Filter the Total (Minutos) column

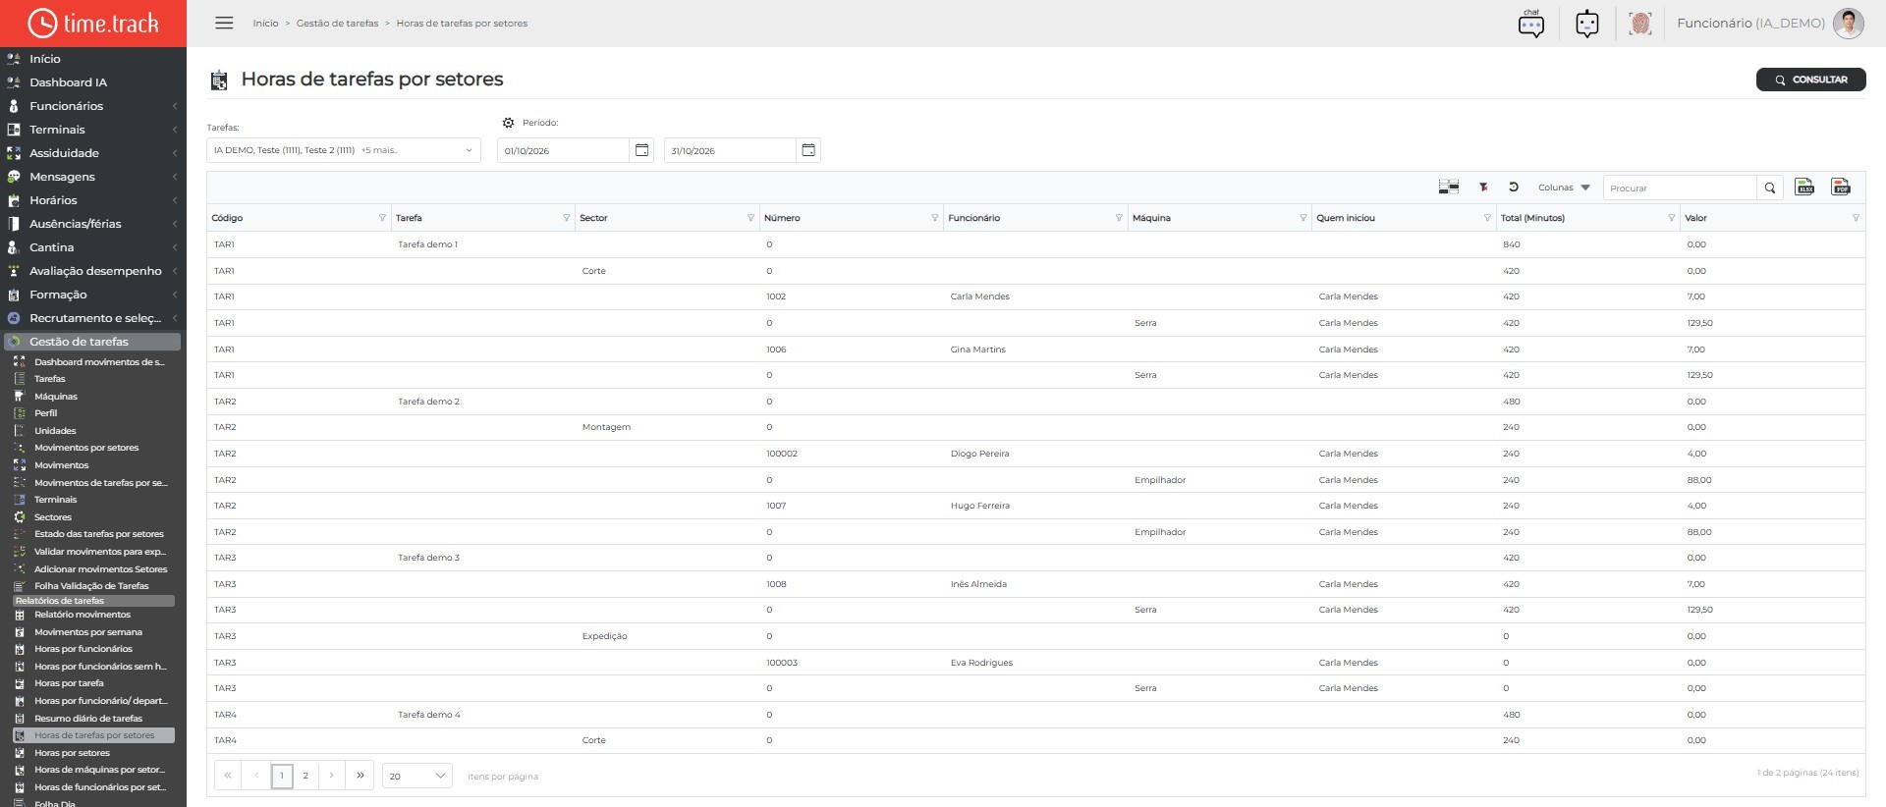1671,218
